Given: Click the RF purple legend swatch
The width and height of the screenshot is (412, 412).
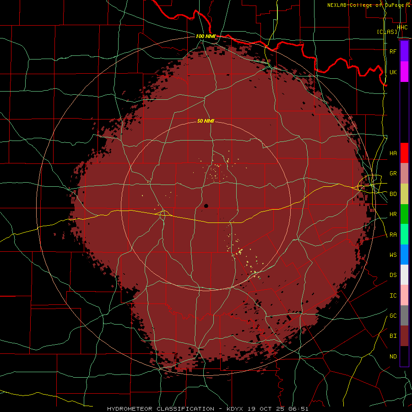Looking at the screenshot, I should 404,51.
